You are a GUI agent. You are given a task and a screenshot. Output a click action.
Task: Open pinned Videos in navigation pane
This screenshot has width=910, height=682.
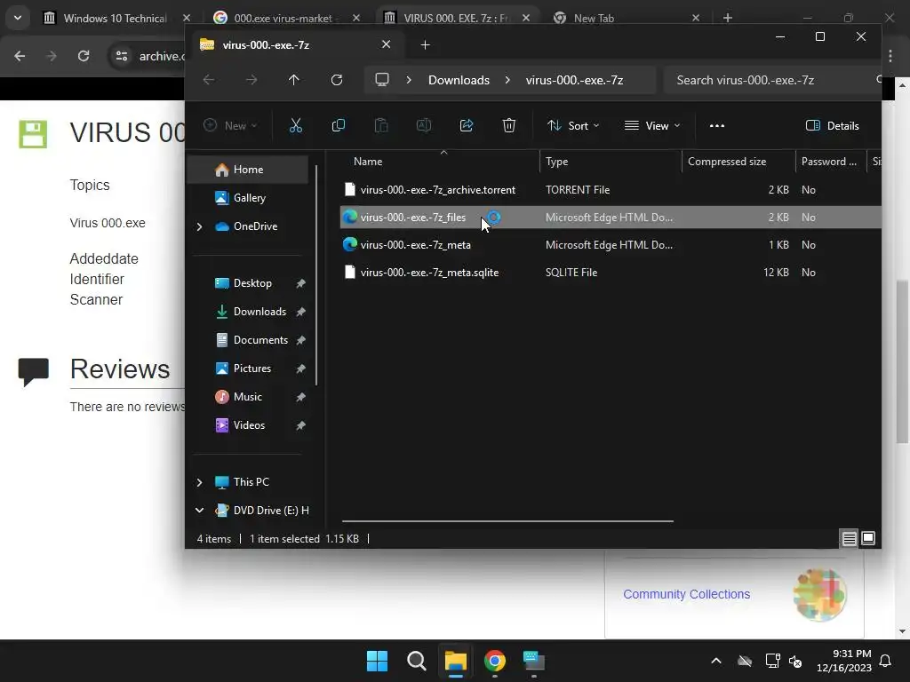coord(249,425)
